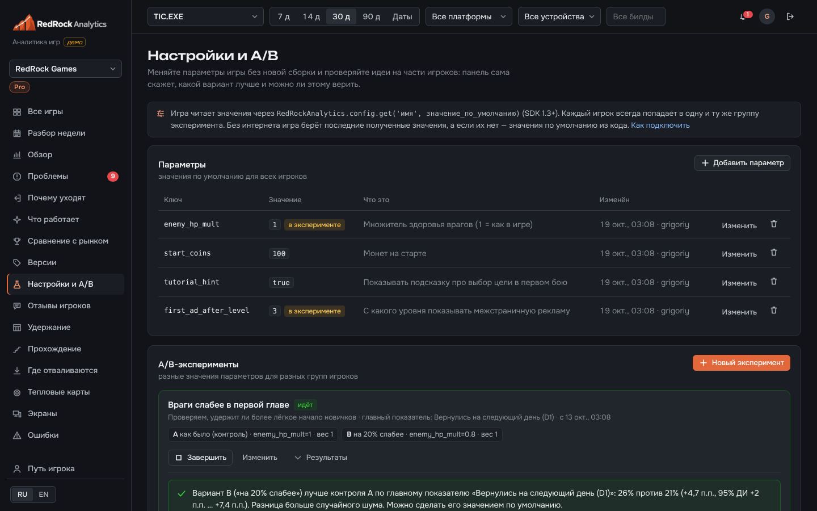Click the Тепловые карты target icon
817x511 pixels.
pos(17,392)
